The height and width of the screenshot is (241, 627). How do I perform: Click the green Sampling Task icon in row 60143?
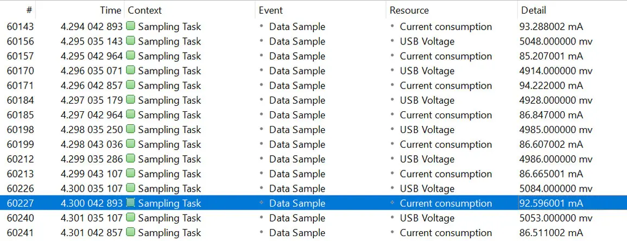click(131, 26)
